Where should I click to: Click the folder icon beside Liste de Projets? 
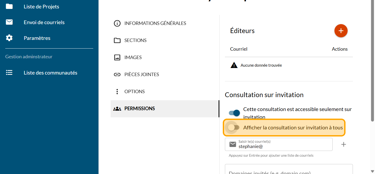point(9,7)
